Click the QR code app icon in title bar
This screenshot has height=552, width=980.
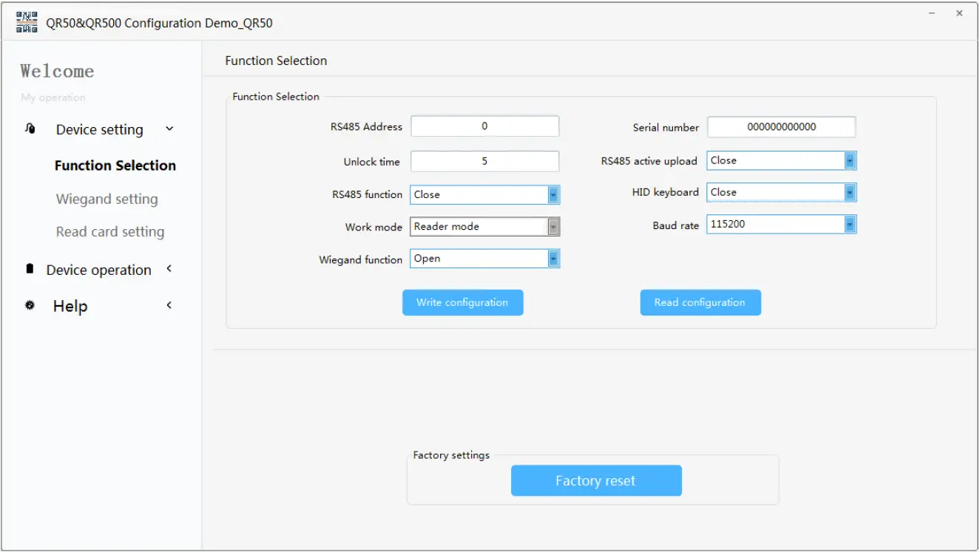tap(27, 22)
